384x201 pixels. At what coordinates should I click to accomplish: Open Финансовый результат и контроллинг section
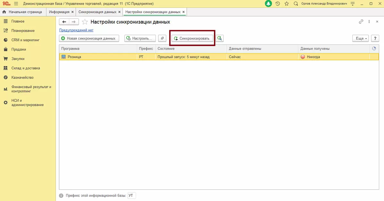pos(31,89)
